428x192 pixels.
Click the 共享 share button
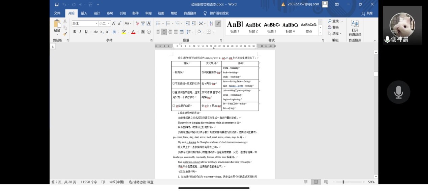tap(367, 13)
